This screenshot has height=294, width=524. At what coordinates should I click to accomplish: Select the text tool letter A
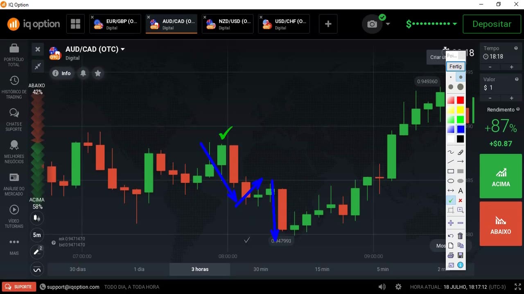pyautogui.click(x=461, y=191)
